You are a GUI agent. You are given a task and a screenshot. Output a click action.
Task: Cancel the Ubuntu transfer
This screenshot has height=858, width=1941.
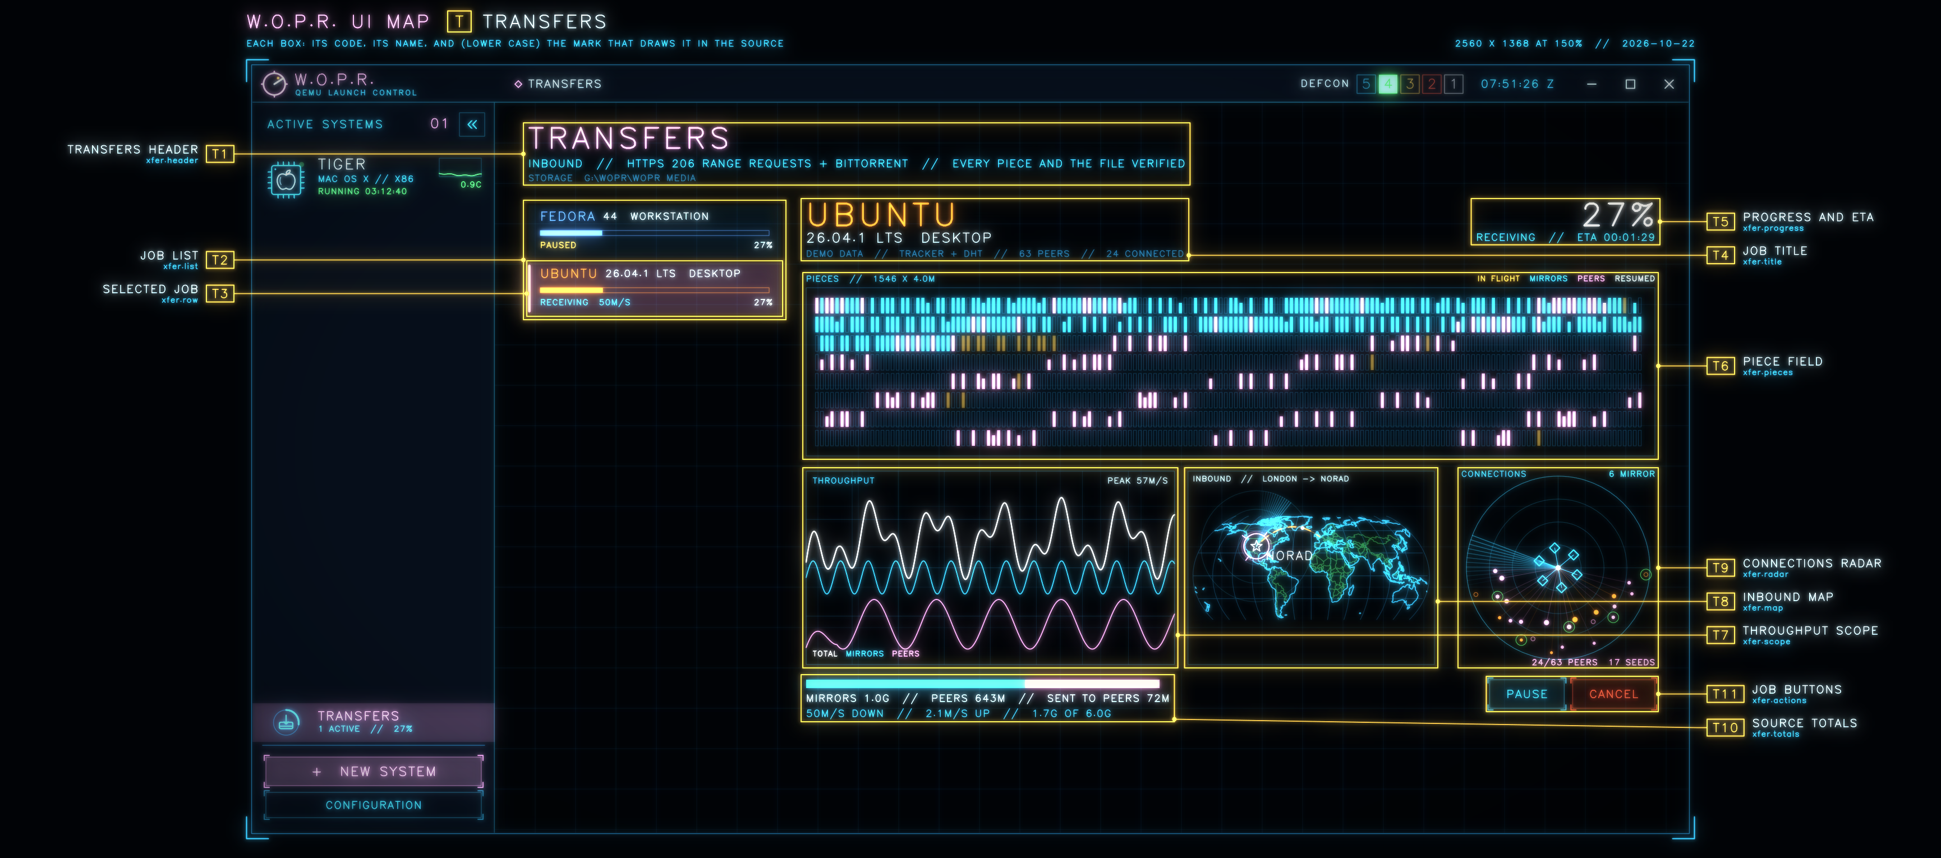point(1613,694)
